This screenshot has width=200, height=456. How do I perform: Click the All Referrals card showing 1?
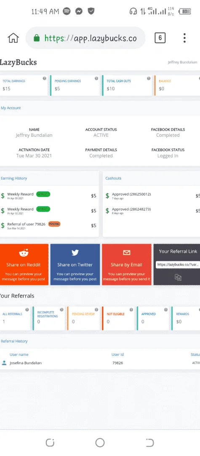(x=15, y=318)
